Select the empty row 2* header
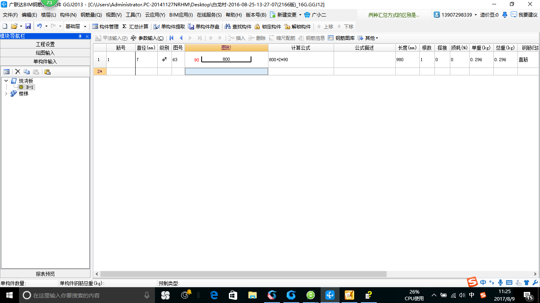Screen dimensions: 540x303 point(100,71)
